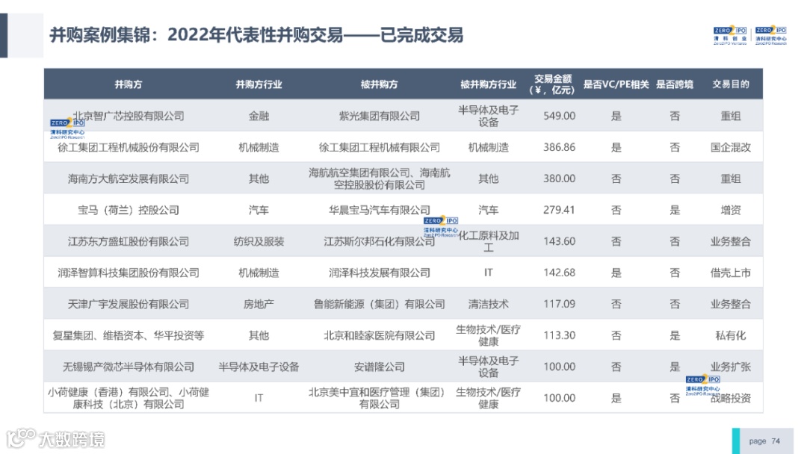Select cell 鲁能新能源（集团）有限公司

(x=380, y=304)
